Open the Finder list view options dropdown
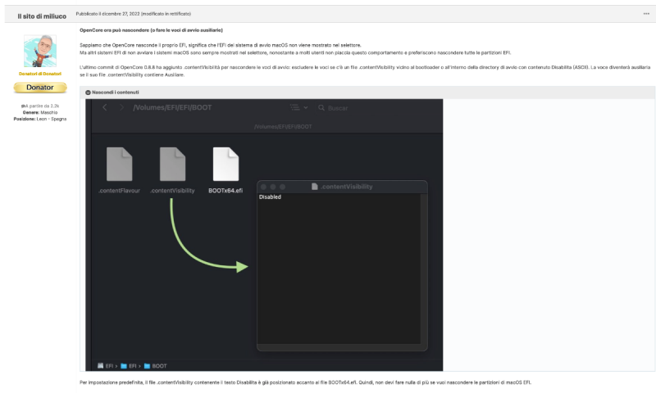 pyautogui.click(x=299, y=107)
